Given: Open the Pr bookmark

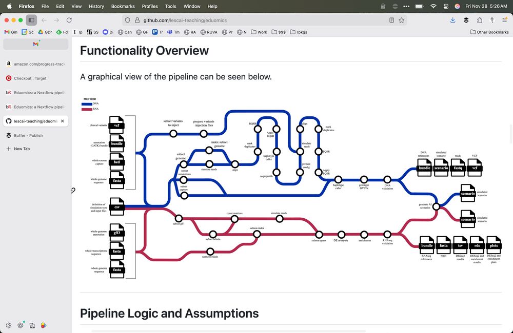Looking at the screenshot, I should point(227,32).
